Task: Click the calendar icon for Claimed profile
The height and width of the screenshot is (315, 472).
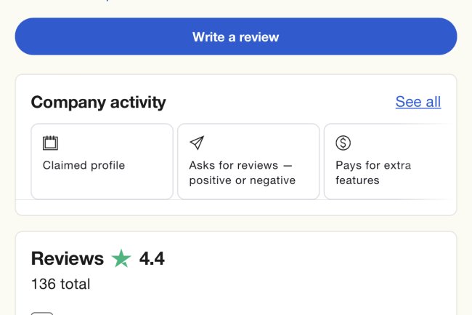Action: 50,143
